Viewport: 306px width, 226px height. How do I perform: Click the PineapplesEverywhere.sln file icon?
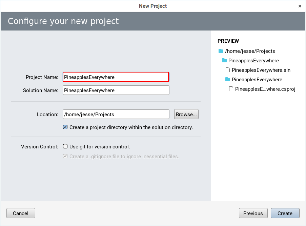click(228, 70)
